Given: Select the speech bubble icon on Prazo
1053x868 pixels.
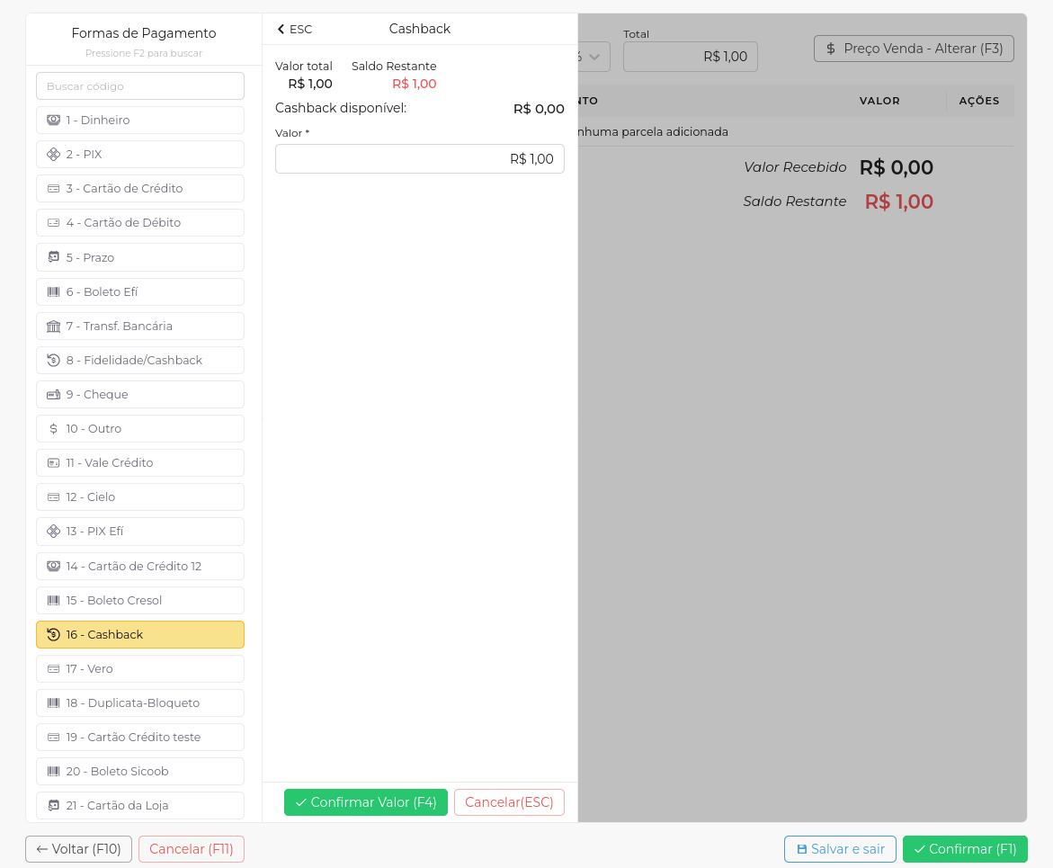Looking at the screenshot, I should pos(52,256).
